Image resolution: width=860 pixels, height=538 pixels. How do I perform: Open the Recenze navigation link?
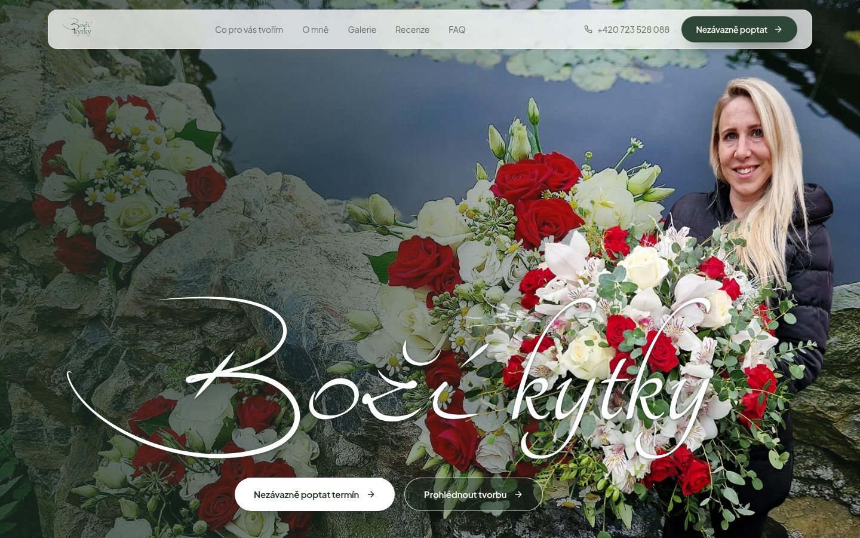click(412, 29)
